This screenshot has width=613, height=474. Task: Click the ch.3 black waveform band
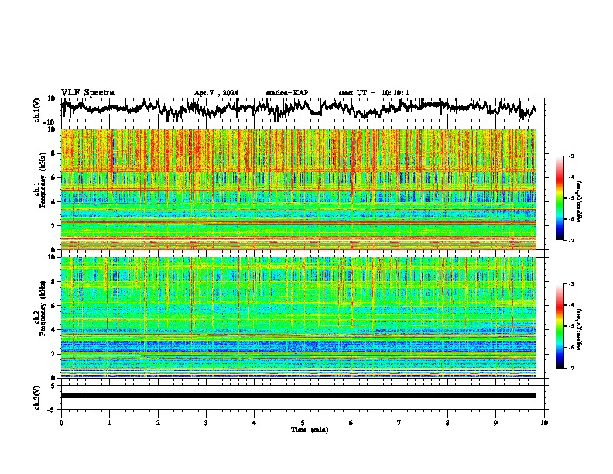coord(299,396)
